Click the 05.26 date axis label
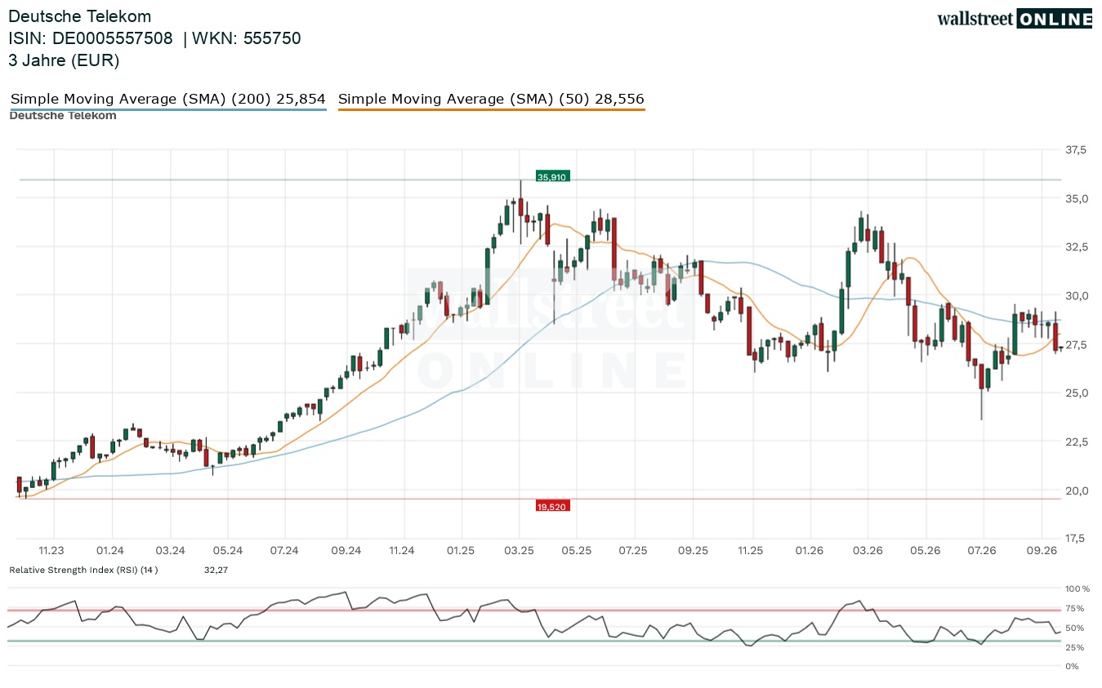 coord(926,551)
